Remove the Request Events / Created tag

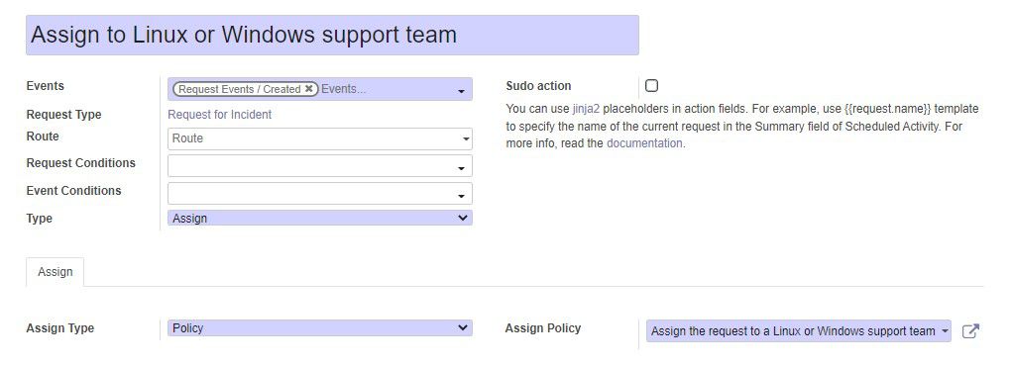click(x=309, y=89)
